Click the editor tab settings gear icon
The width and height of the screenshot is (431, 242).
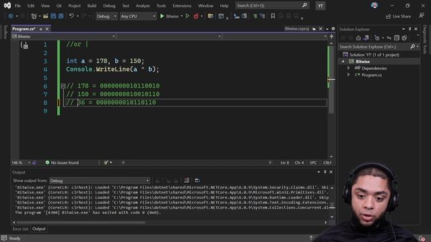333,29
